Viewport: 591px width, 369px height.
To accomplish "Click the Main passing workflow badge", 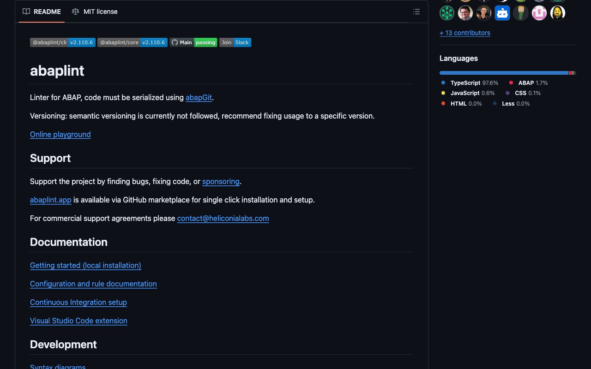I will pos(193,42).
